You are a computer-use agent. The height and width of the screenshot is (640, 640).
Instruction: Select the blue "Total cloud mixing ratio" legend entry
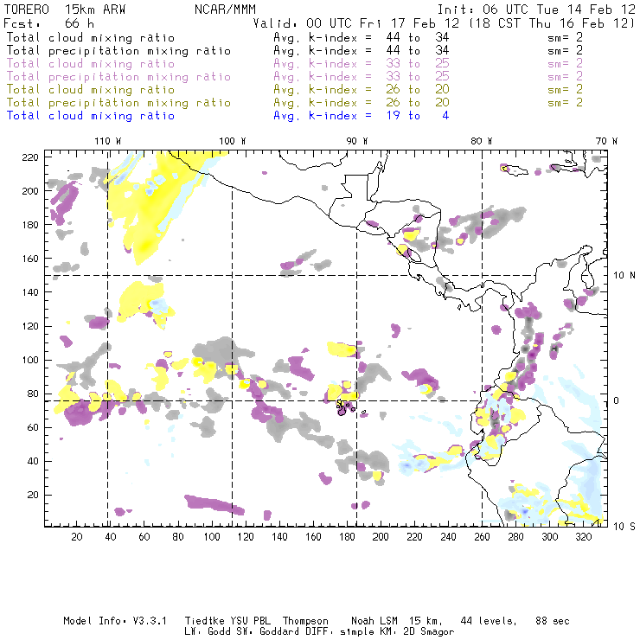tap(91, 116)
